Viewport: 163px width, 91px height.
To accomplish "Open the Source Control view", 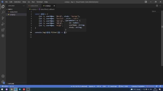I will point(3,18).
